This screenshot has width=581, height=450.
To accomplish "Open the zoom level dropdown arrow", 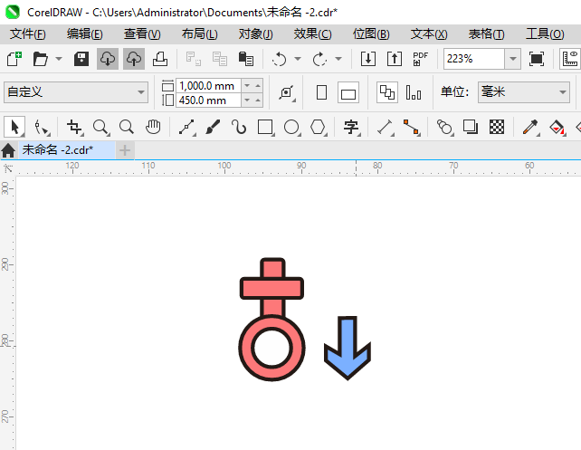I will (513, 59).
